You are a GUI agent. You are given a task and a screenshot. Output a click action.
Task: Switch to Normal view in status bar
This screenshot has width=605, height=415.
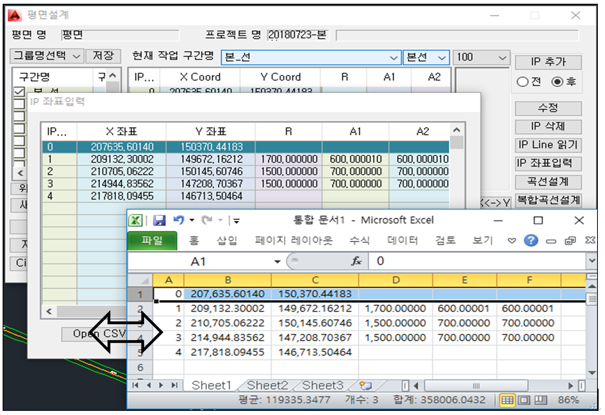click(x=507, y=400)
